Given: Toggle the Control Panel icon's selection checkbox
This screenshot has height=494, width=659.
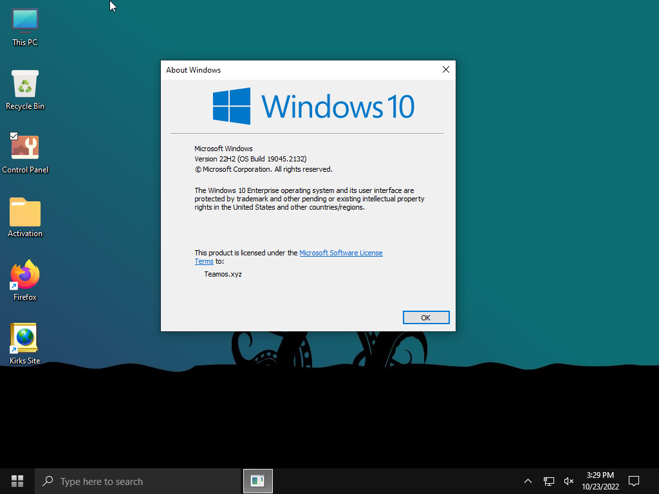Looking at the screenshot, I should [x=14, y=136].
